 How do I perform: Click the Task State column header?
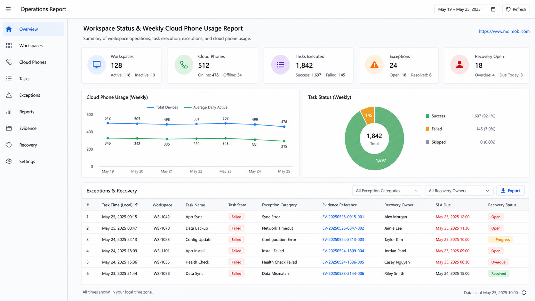237,205
